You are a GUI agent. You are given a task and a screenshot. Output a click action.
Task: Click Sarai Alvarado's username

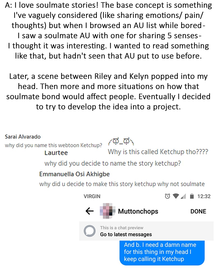(x=23, y=137)
